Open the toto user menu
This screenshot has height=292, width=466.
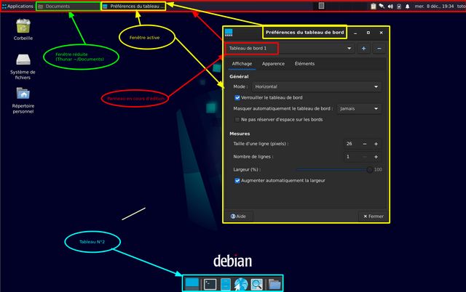click(461, 7)
